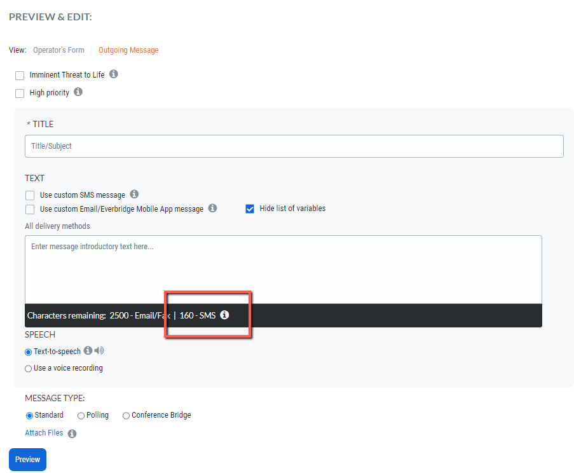574x473 pixels.
Task: Open the Attach Files link
Action: point(44,433)
